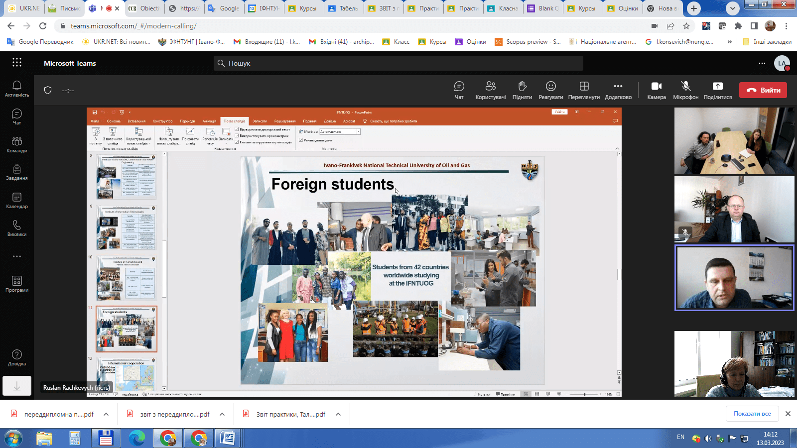Bookmark this page with the star icon
Image resolution: width=797 pixels, height=448 pixels.
[686, 26]
